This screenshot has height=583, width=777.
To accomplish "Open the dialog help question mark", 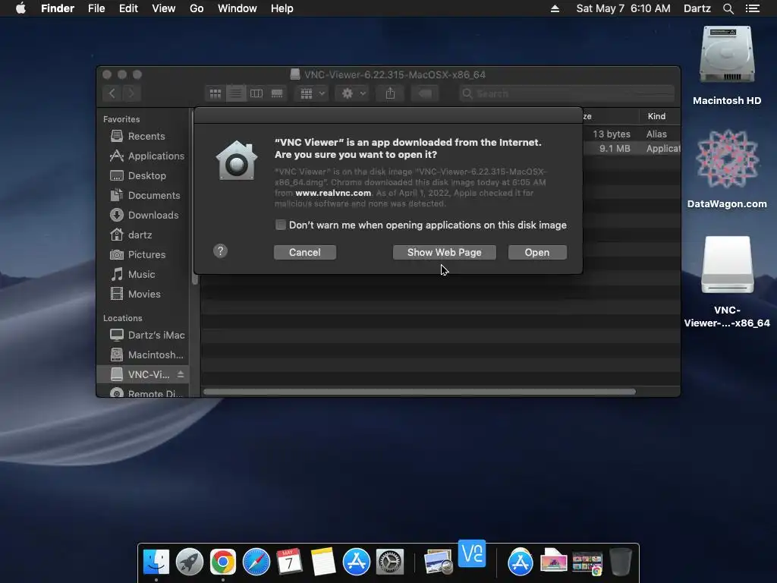I will point(221,251).
